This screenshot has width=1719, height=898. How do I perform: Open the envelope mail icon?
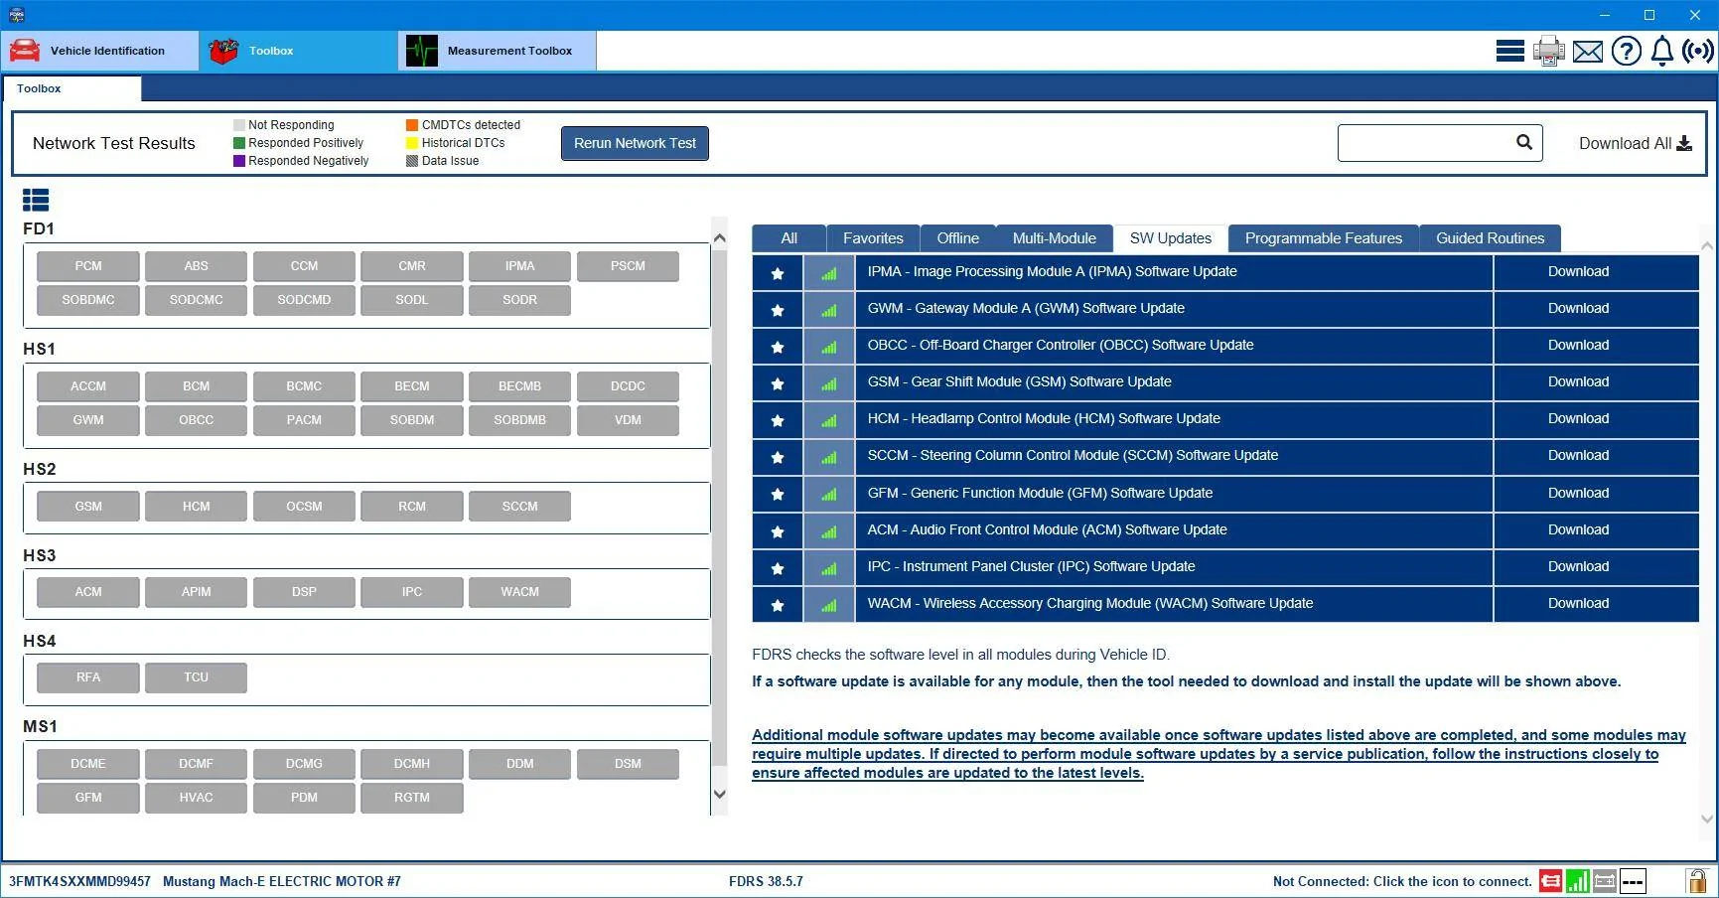pyautogui.click(x=1588, y=51)
